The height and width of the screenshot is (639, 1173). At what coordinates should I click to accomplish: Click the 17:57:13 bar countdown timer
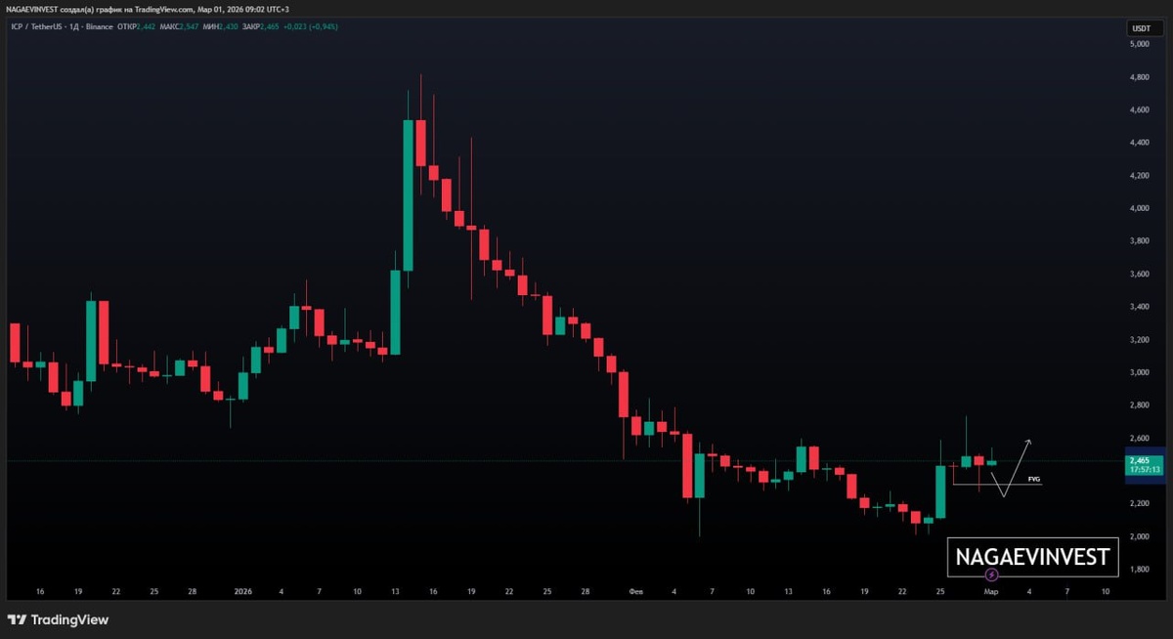pyautogui.click(x=1143, y=470)
